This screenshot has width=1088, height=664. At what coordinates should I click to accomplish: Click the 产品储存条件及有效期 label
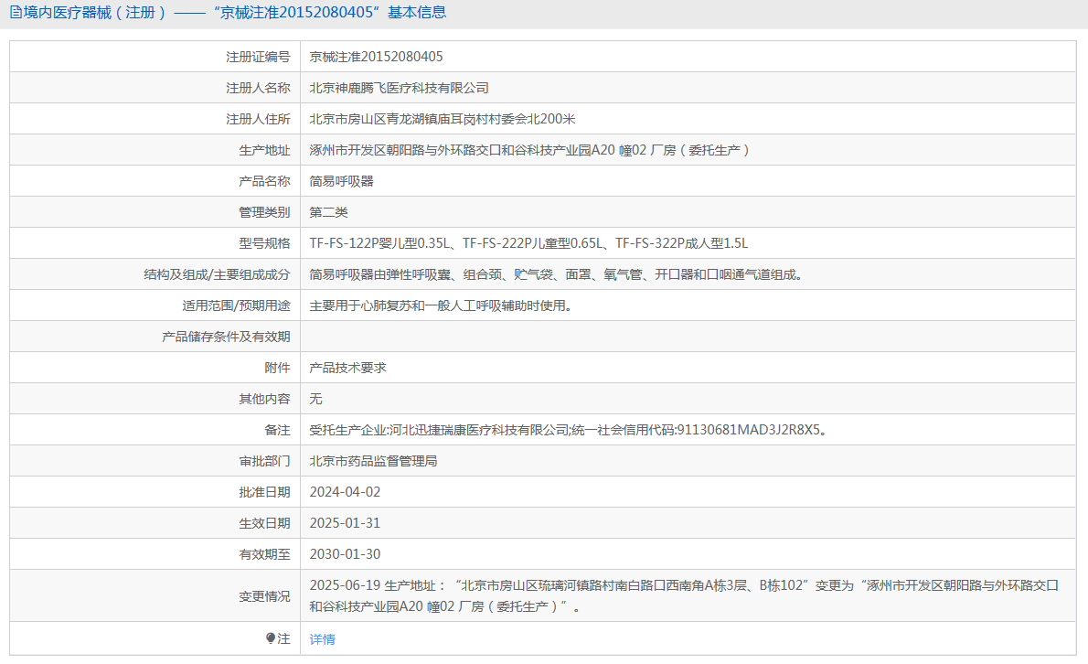(226, 337)
